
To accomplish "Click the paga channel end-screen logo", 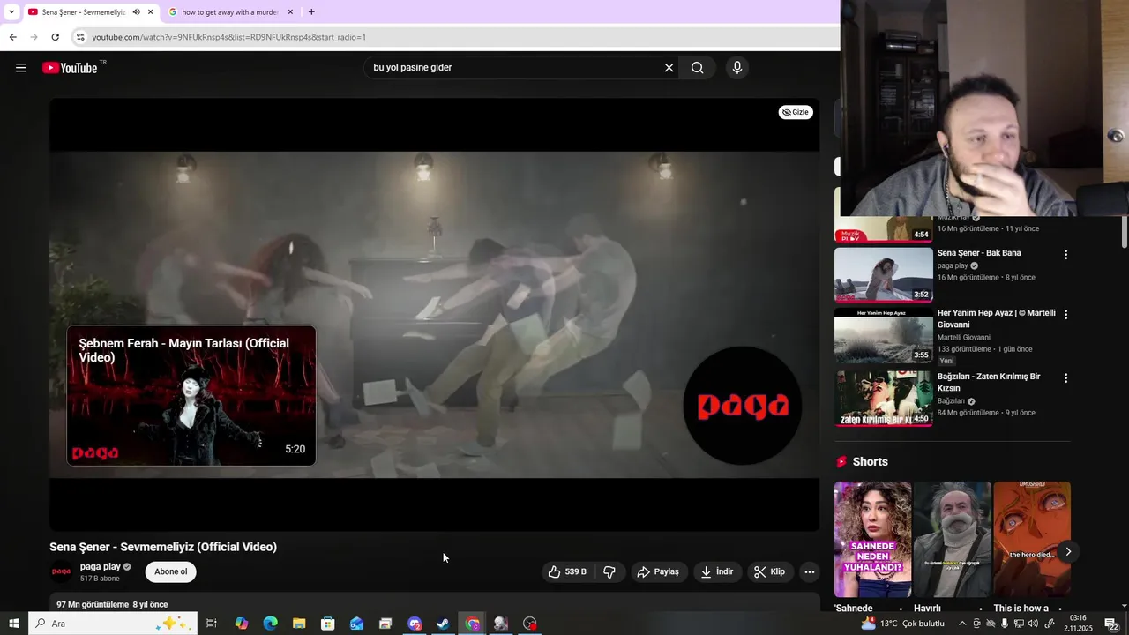I will [x=742, y=406].
